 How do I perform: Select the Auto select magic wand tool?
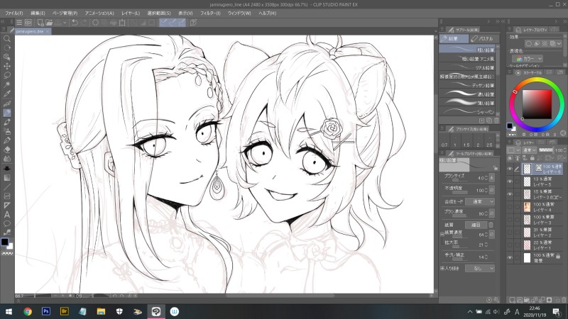coord(7,84)
